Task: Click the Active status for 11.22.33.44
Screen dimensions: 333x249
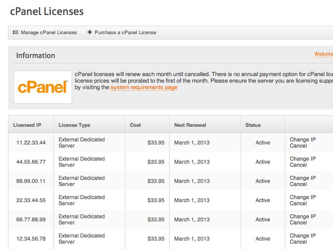Action: [263, 143]
